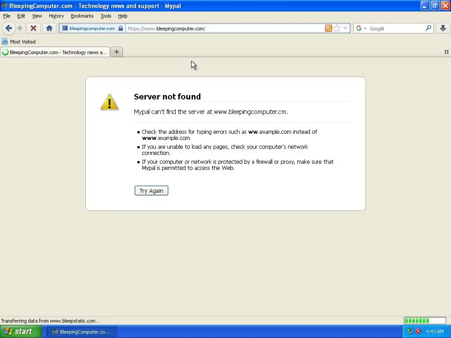451x338 pixels.
Task: Click the Try Again button
Action: point(152,191)
